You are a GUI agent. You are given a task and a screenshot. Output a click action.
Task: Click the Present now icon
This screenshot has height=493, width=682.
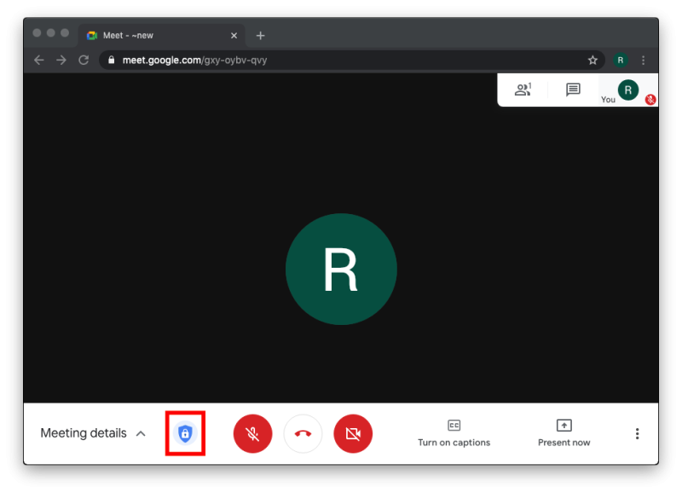pos(564,426)
